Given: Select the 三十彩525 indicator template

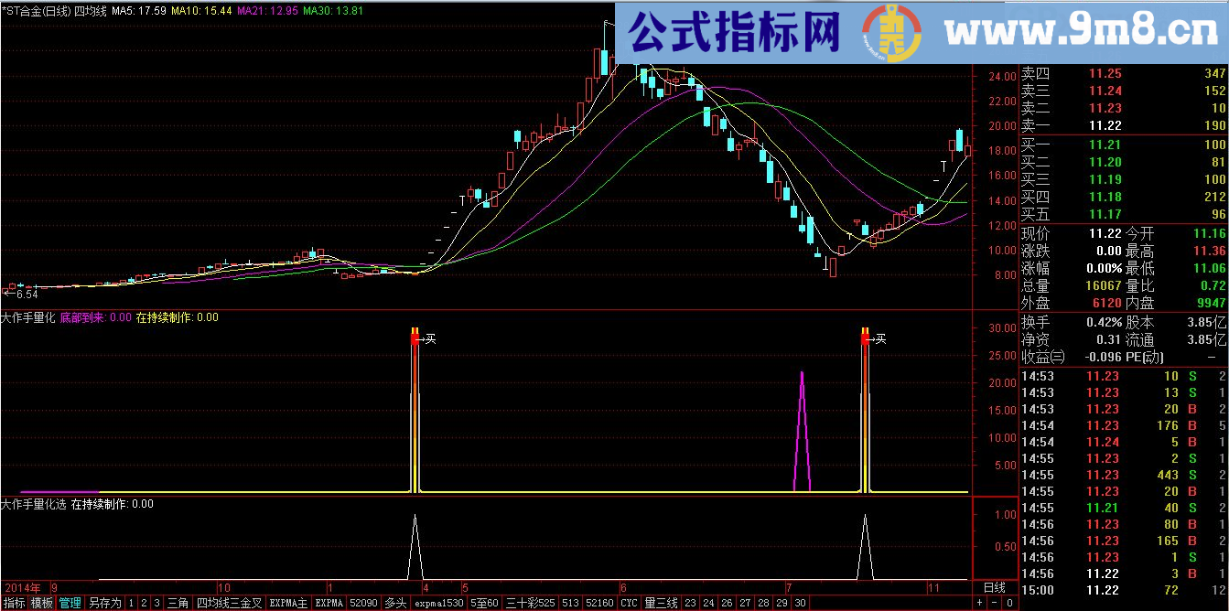Looking at the screenshot, I should pos(530,604).
